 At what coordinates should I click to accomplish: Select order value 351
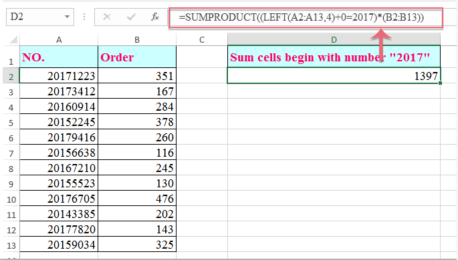click(x=137, y=76)
